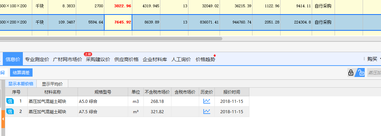
Task: Click the 600×200×200 specification cell
Action: 16,22
